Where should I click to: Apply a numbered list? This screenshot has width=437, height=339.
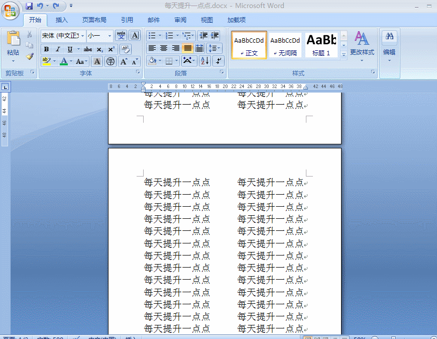[169, 36]
